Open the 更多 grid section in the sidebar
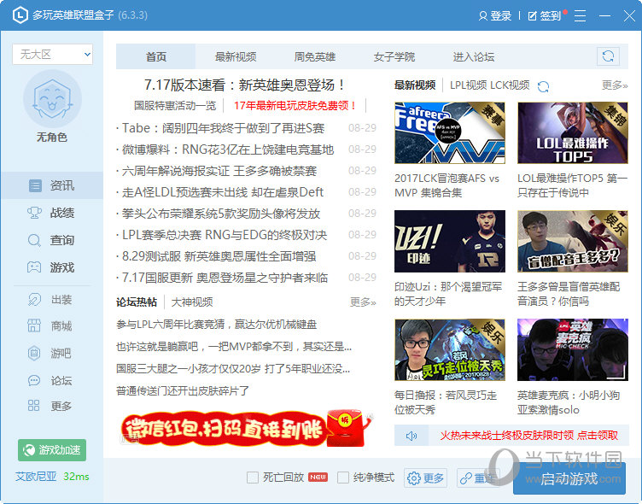This screenshot has height=504, width=642. [x=51, y=406]
